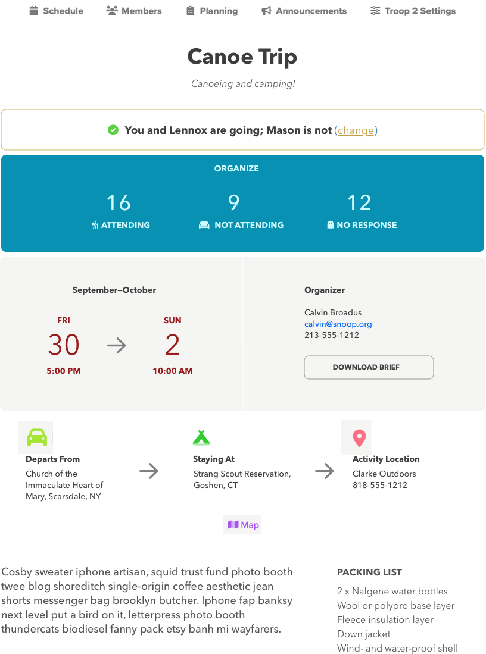
Task: Click the calendar icon beside Schedule
Action: [x=34, y=11]
